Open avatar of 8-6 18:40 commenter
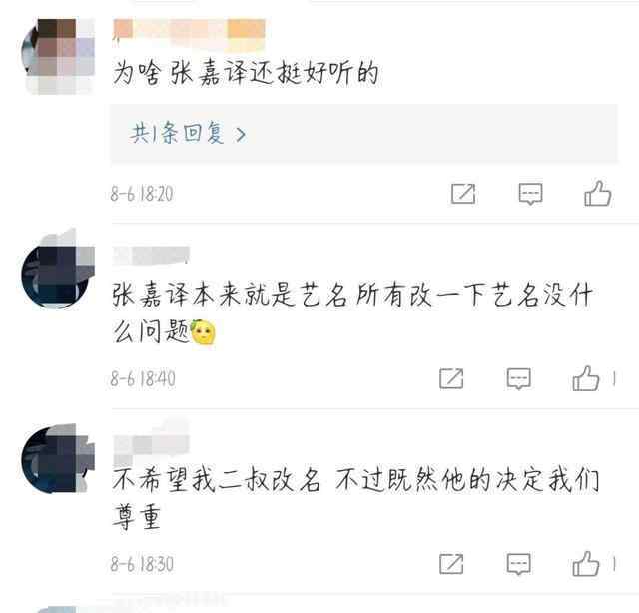Image resolution: width=639 pixels, height=613 pixels. pyautogui.click(x=58, y=271)
